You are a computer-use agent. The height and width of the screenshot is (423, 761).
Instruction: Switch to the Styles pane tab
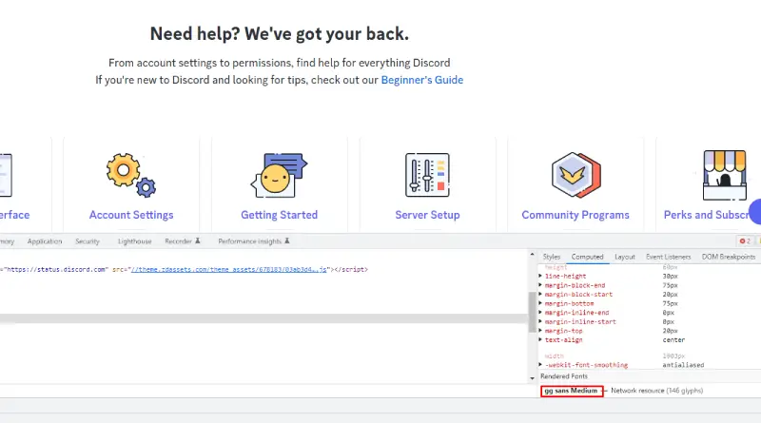point(552,257)
